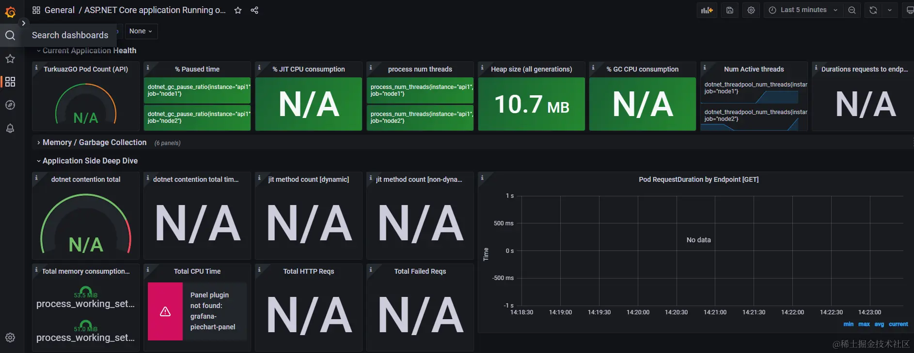Add a new panel with the toolbar icon
This screenshot has height=353, width=914.
coord(707,10)
